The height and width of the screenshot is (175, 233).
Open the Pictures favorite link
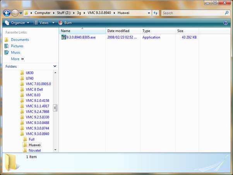click(x=17, y=46)
